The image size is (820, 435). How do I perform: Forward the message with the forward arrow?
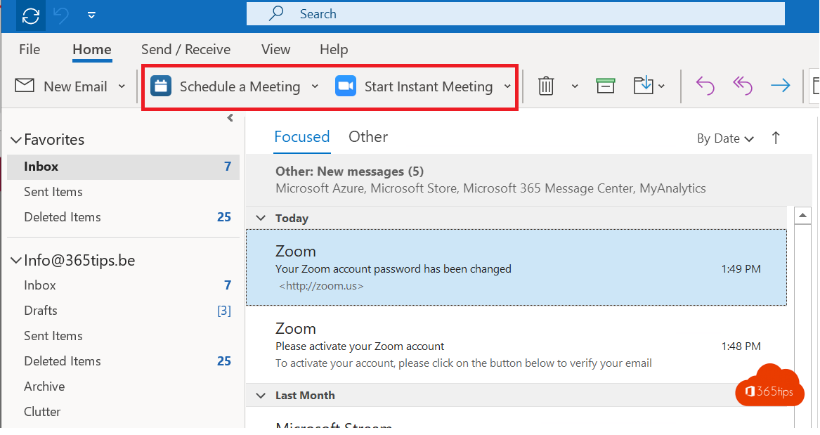tap(780, 86)
